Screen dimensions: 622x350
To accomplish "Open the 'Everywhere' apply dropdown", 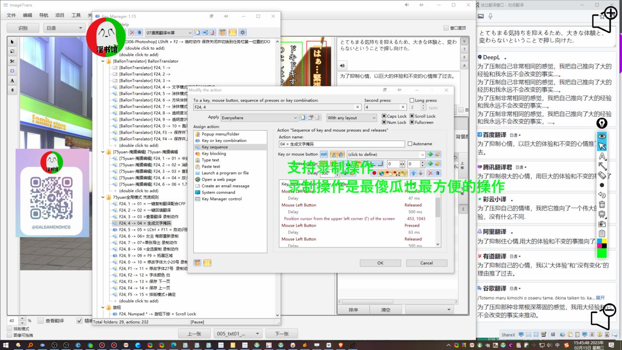I will click(x=259, y=118).
